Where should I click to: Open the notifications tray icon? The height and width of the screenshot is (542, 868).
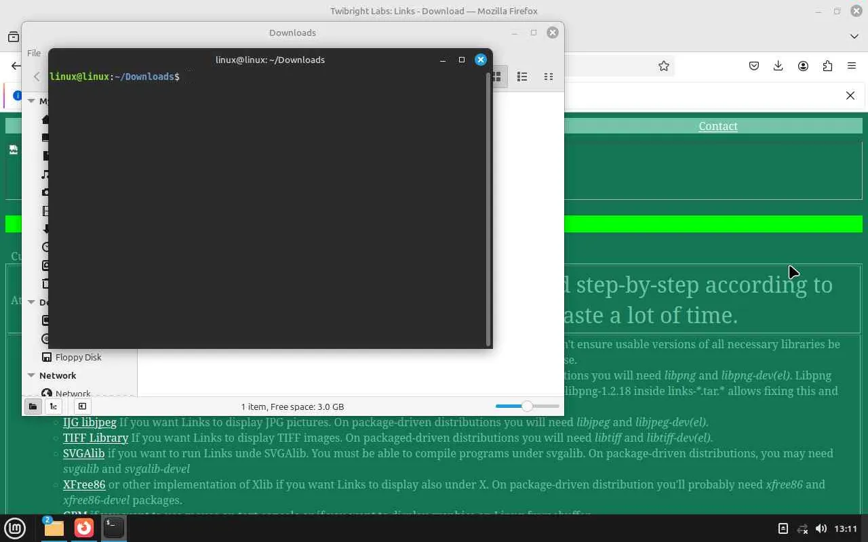[783, 528]
